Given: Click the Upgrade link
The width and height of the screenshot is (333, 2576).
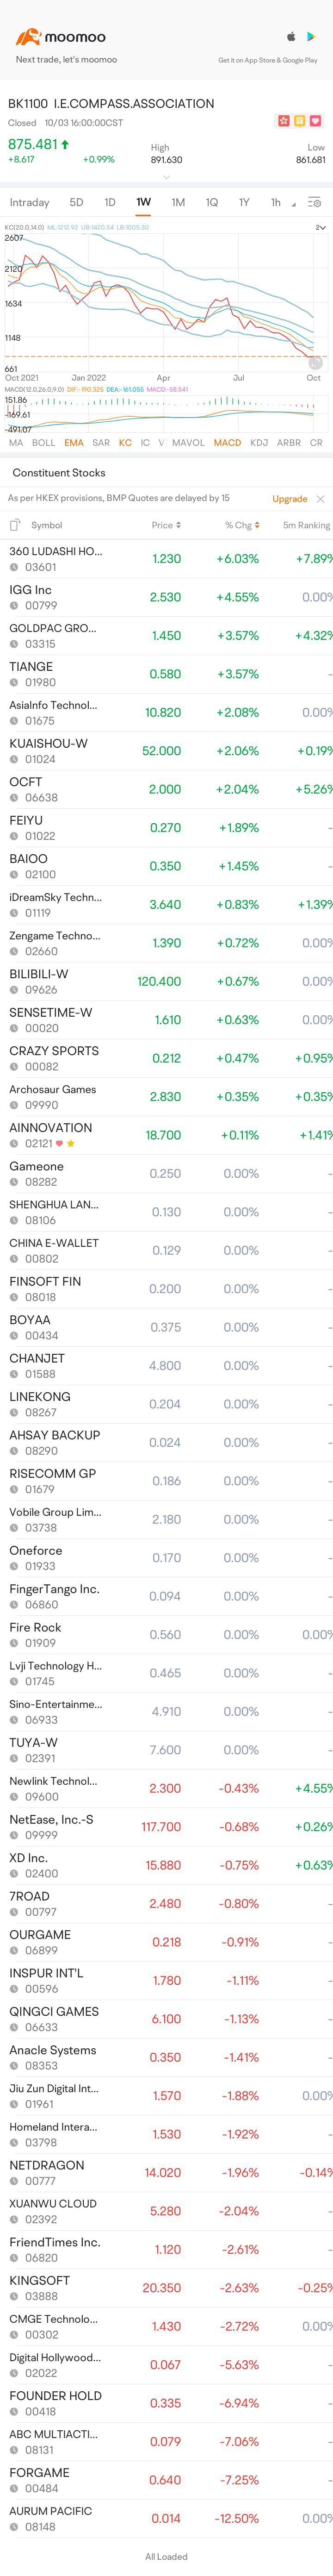Looking at the screenshot, I should (x=290, y=498).
